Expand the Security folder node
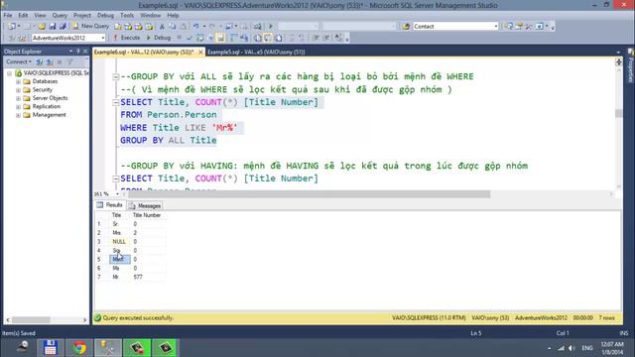Viewport: 635px width, 357px height. (18, 90)
